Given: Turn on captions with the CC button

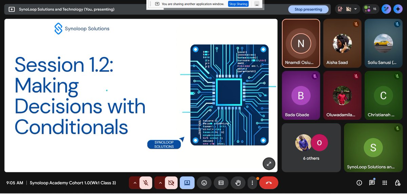Looking at the screenshot, I should (221, 183).
